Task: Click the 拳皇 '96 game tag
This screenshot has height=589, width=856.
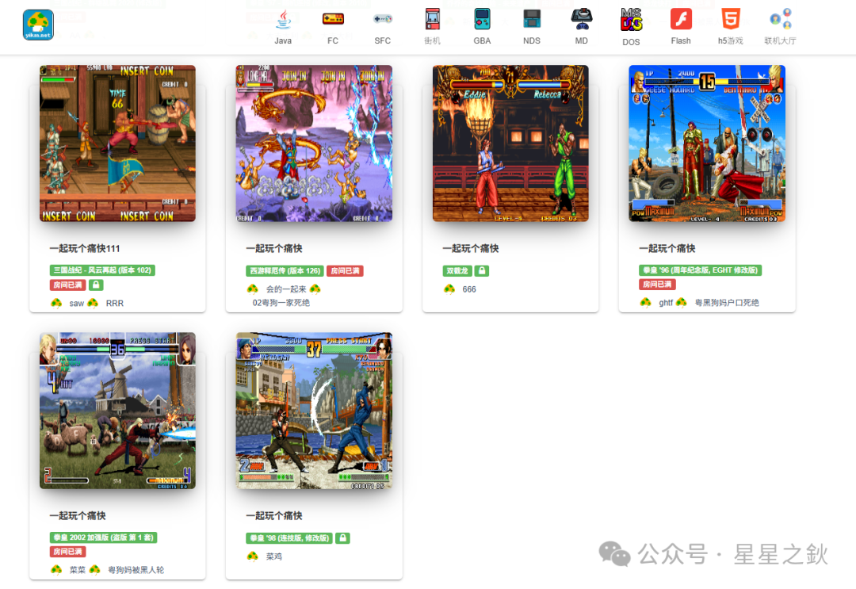Action: pos(701,270)
